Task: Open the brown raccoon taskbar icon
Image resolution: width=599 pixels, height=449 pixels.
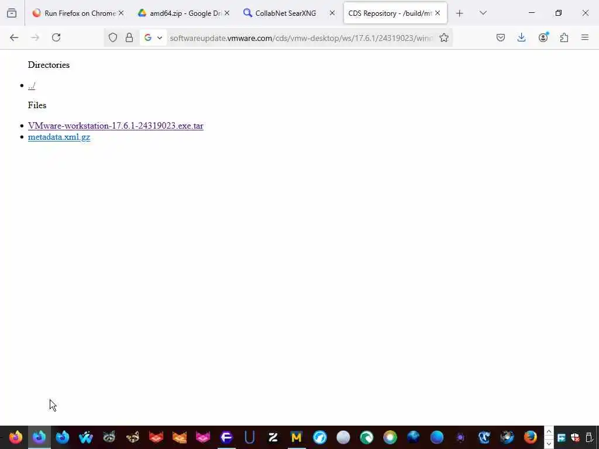Action: (133, 437)
